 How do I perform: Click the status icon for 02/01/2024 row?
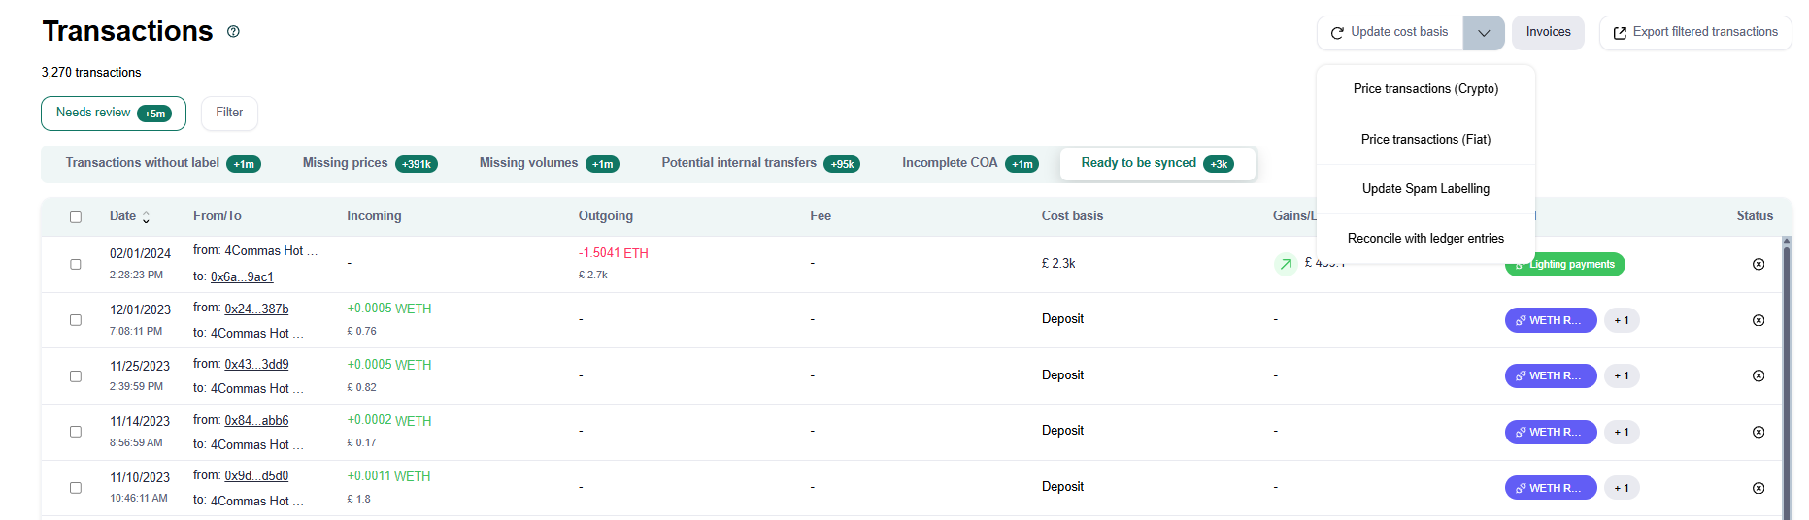pyautogui.click(x=1758, y=264)
